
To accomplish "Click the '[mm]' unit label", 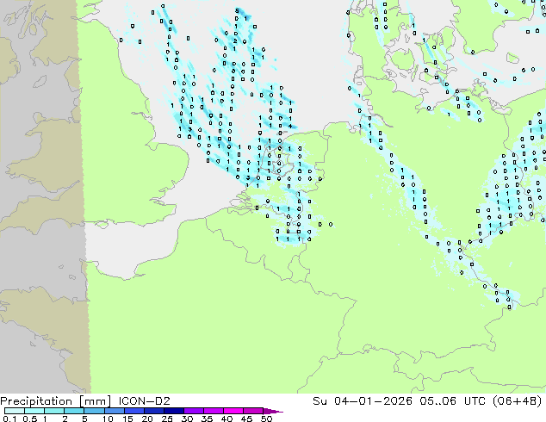I will (95, 401).
